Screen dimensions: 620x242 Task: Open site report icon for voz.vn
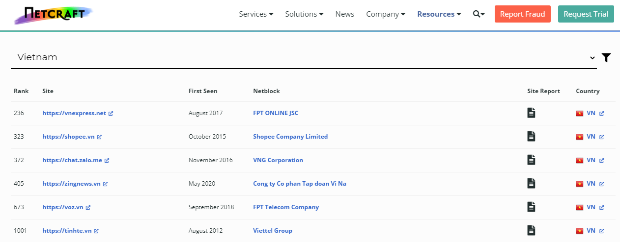pos(531,207)
